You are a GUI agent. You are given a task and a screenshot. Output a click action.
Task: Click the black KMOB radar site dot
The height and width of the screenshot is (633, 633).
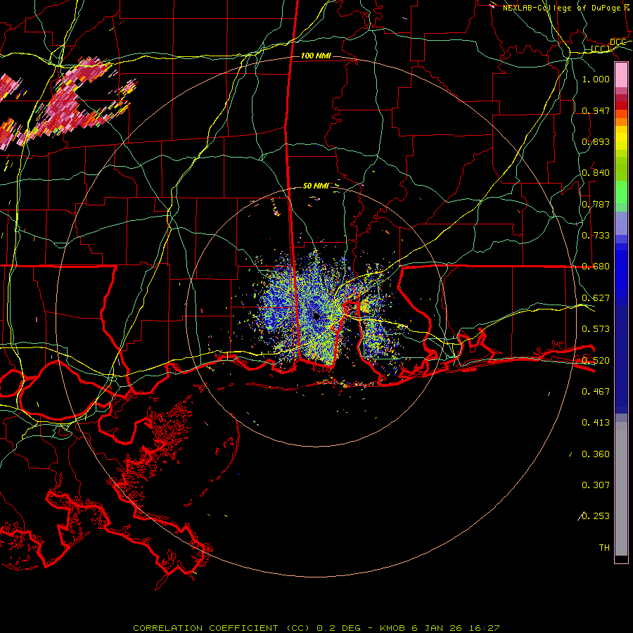(x=316, y=316)
